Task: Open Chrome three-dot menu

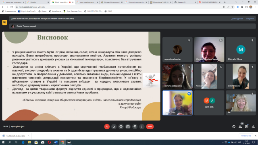Action: coord(255,7)
